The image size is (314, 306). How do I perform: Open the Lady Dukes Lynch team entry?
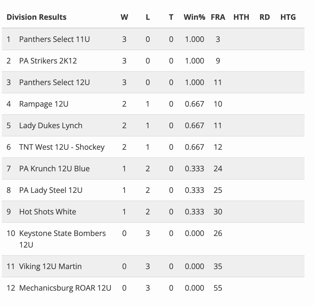click(51, 126)
